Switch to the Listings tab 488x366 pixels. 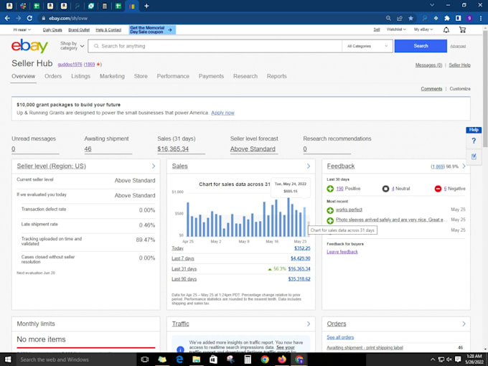80,76
